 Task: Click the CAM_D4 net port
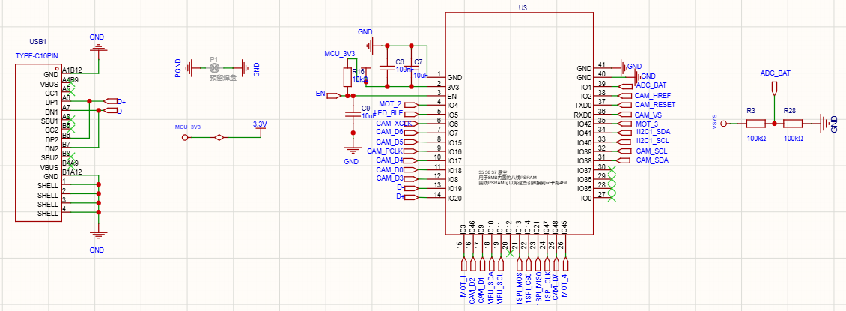[x=411, y=160]
